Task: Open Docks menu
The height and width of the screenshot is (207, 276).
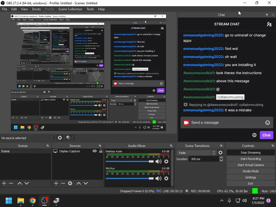Action: click(36, 9)
